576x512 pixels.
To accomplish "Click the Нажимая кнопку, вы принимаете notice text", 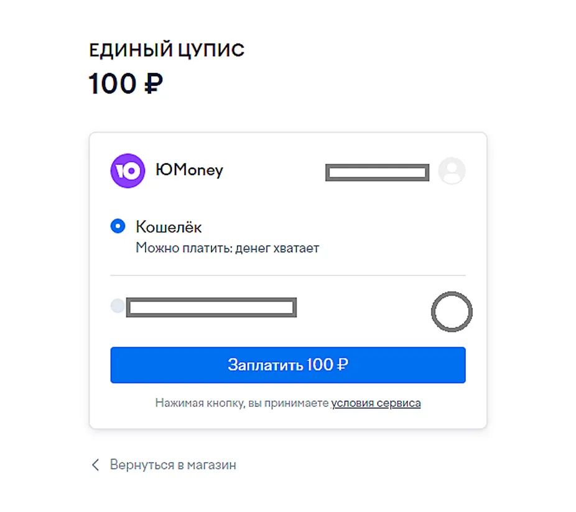I will 241,403.
